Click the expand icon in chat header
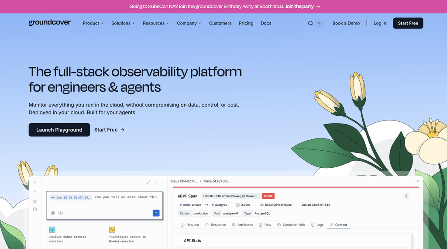The width and height of the screenshot is (447, 249). [x=148, y=182]
